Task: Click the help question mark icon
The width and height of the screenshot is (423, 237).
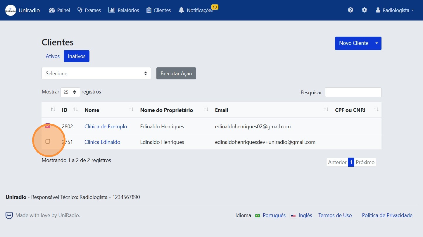Action: (350, 10)
